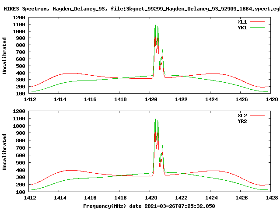Click the 1412 frequency tick under upper plot

tap(30, 99)
